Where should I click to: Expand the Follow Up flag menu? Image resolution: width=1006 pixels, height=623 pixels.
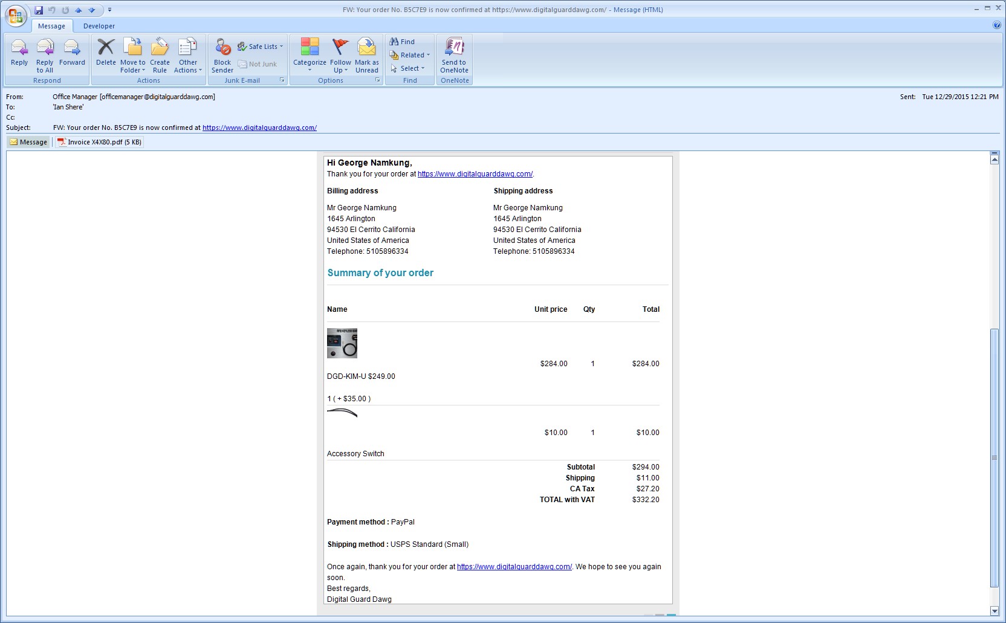point(340,55)
